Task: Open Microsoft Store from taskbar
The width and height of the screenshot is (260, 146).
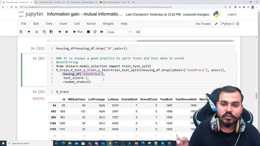Action: coord(83,143)
